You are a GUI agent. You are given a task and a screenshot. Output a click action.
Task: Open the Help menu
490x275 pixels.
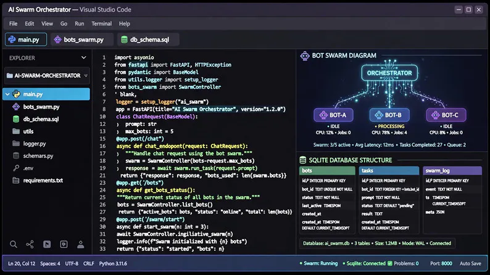click(x=125, y=23)
